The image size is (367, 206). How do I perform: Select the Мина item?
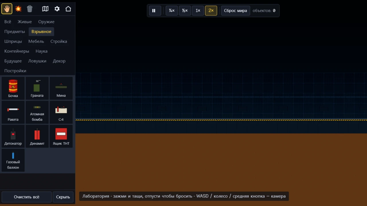61,88
